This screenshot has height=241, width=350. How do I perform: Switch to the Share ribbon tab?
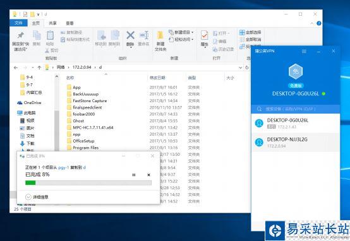pyautogui.click(x=52, y=23)
